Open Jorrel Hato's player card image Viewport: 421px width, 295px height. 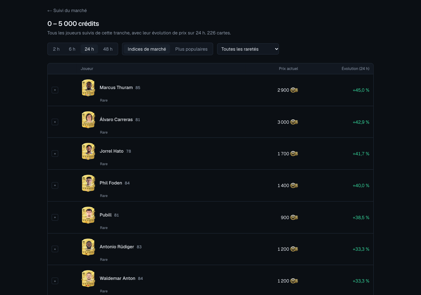pyautogui.click(x=88, y=152)
